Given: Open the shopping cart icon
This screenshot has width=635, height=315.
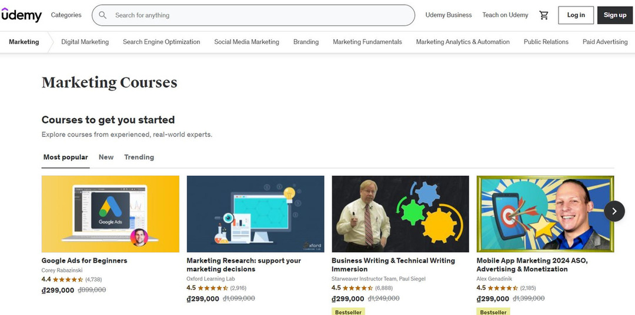Looking at the screenshot, I should [x=543, y=15].
